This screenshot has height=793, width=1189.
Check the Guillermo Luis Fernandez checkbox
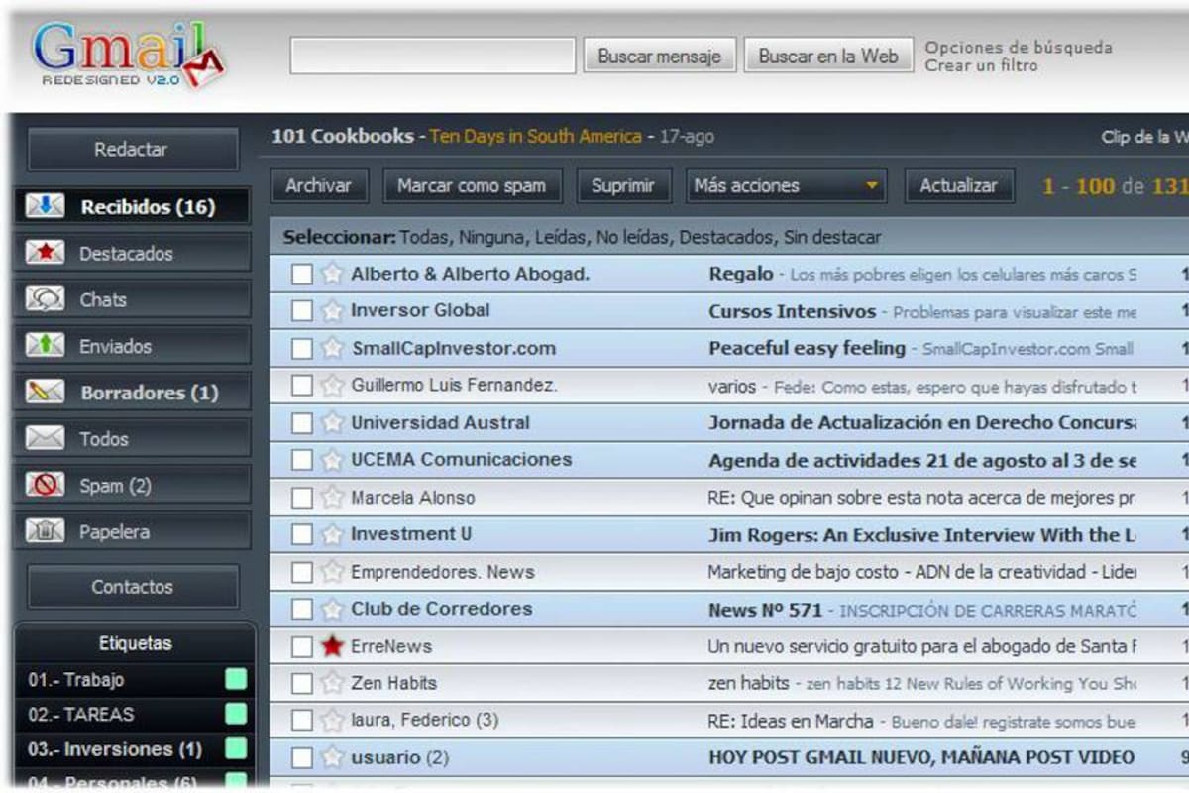[x=302, y=386]
